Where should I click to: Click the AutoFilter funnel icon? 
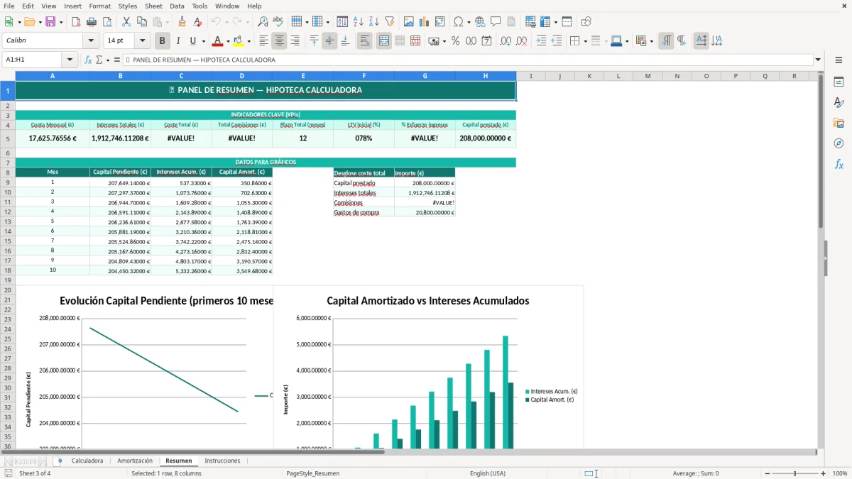(389, 22)
